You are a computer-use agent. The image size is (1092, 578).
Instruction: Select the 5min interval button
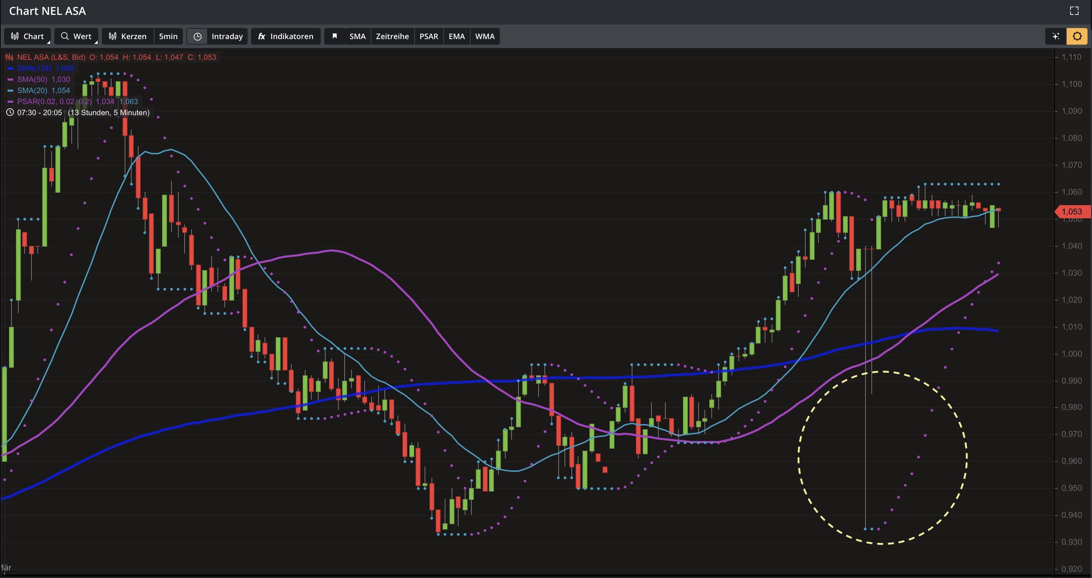168,36
